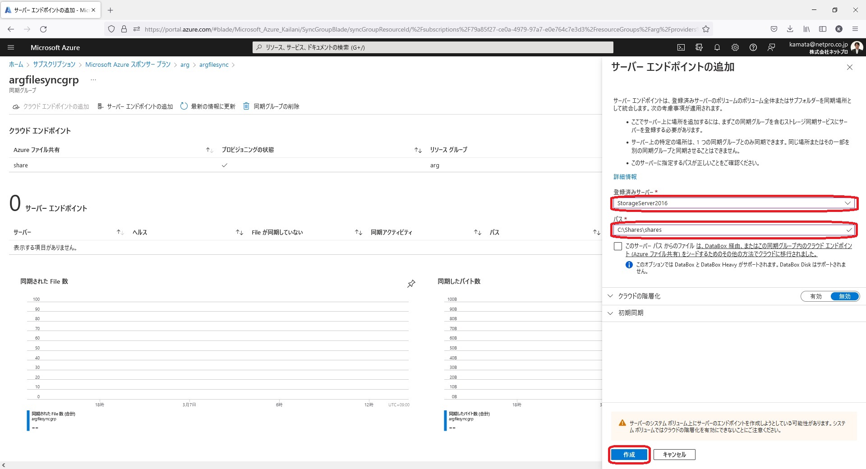Open the feedback icon in header
The height and width of the screenshot is (469, 866).
(x=771, y=47)
